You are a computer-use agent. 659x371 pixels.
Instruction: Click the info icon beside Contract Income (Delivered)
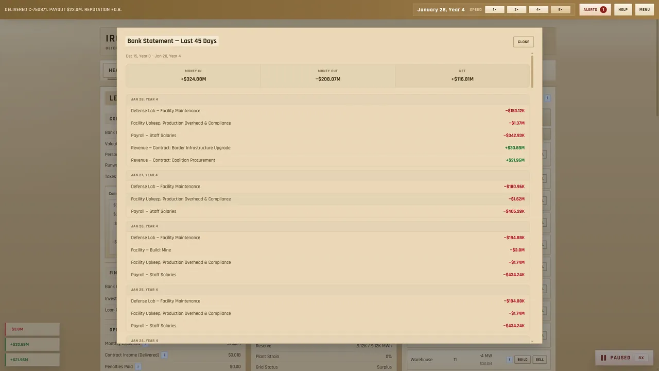pos(164,355)
